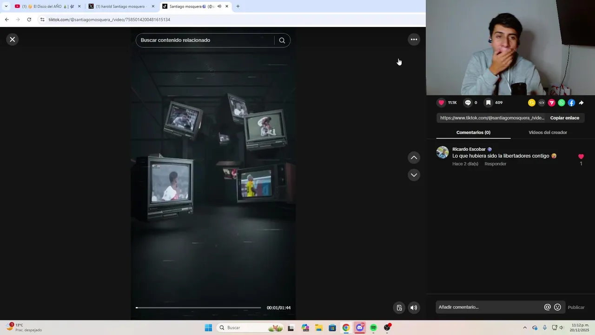This screenshot has height=335, width=595.
Task: Expand the tab search dropdown arrow
Action: pyautogui.click(x=6, y=7)
